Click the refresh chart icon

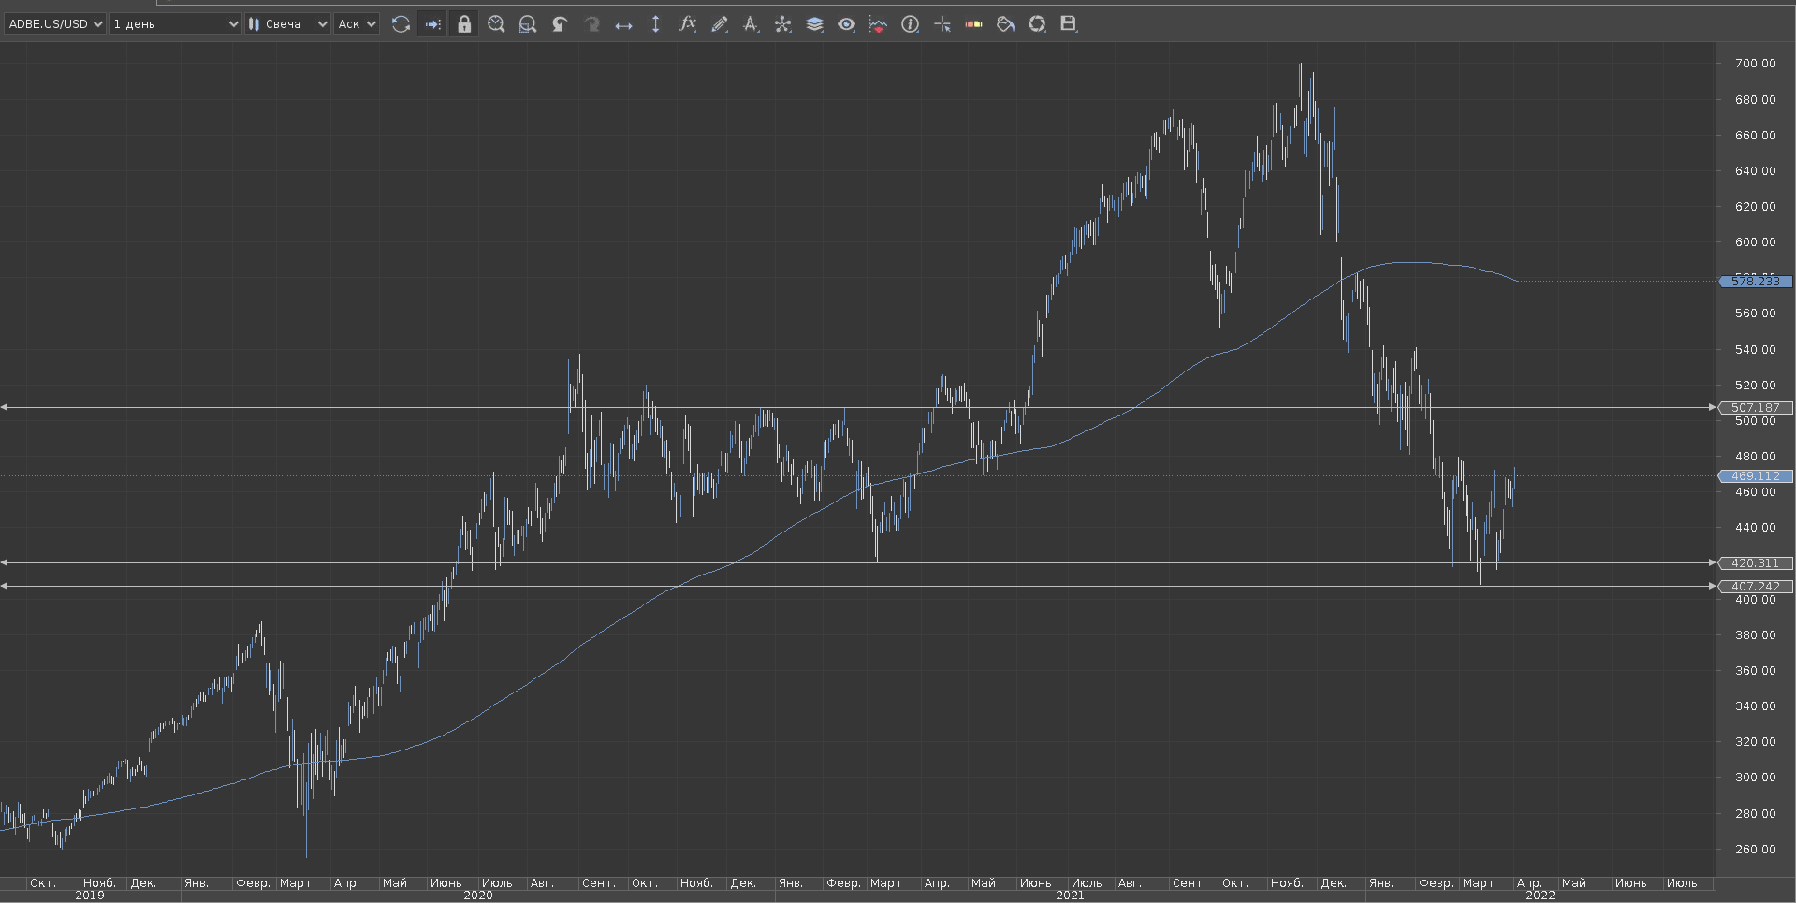401,24
